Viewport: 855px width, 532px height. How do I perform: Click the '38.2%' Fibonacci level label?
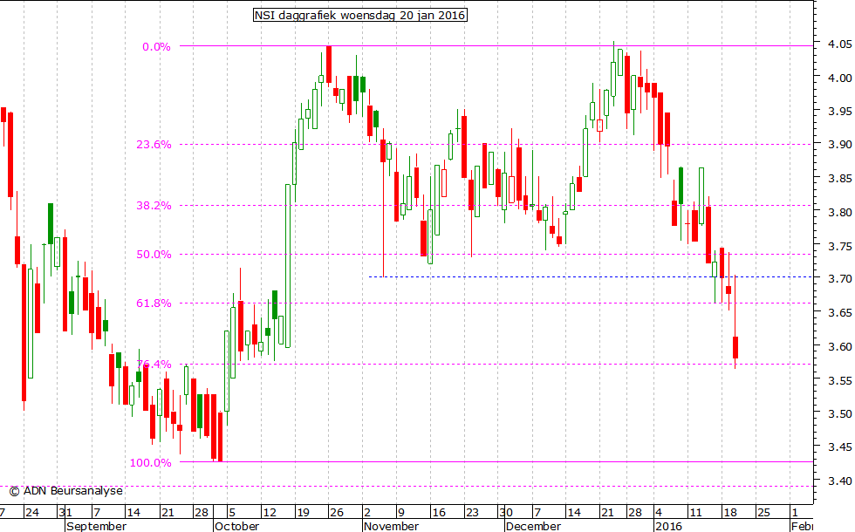[154, 206]
